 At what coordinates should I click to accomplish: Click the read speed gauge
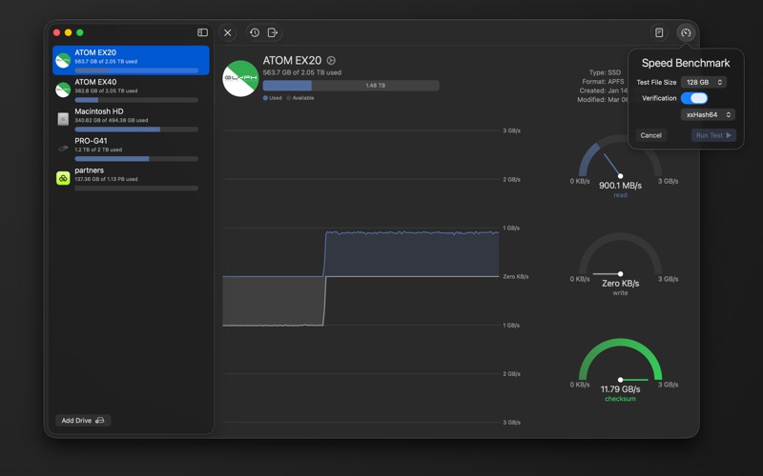[620, 156]
